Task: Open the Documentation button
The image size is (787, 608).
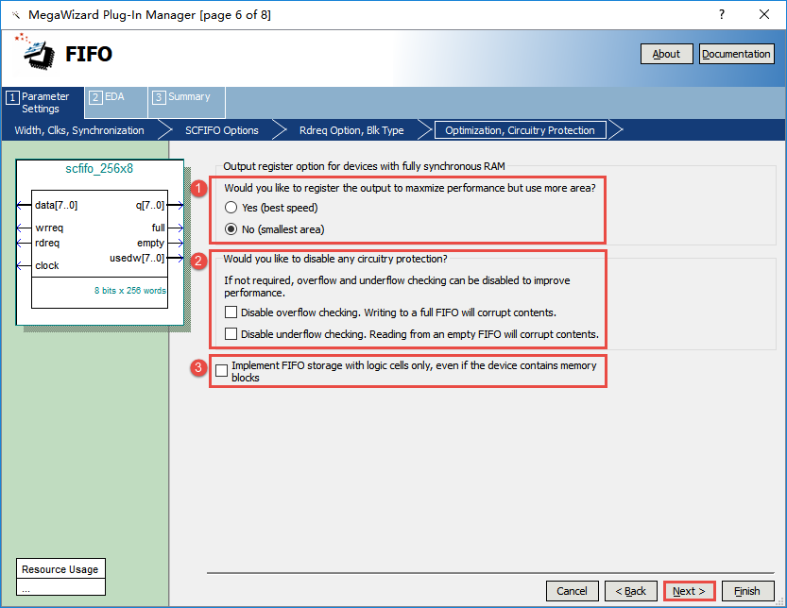Action: click(x=736, y=54)
